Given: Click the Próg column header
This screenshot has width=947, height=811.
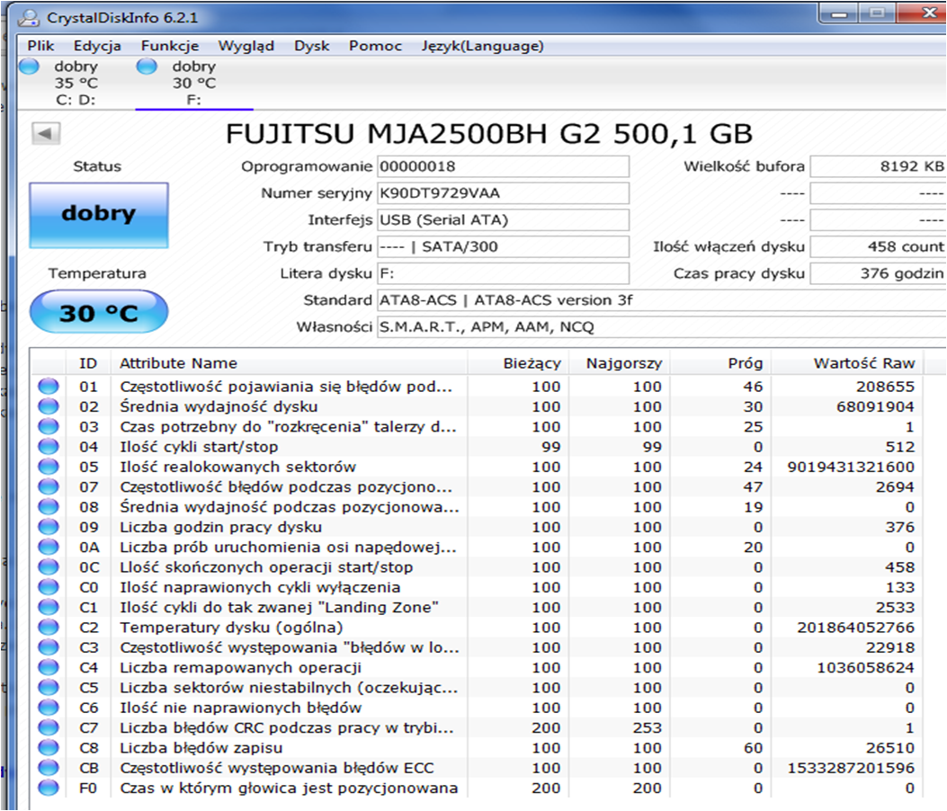Looking at the screenshot, I should point(719,363).
